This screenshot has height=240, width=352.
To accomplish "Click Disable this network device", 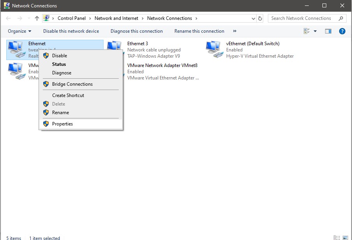I will [x=71, y=31].
